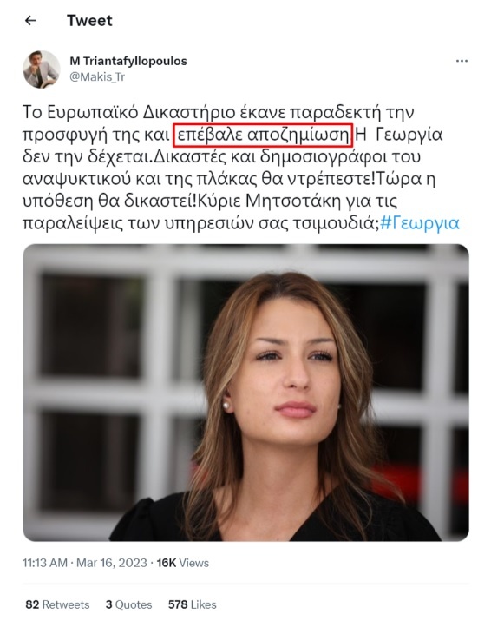Open the @Makis_Tr handle link
The height and width of the screenshot is (621, 491).
click(97, 76)
